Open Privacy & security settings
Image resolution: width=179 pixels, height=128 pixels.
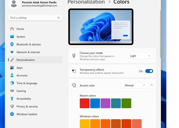click(35, 106)
